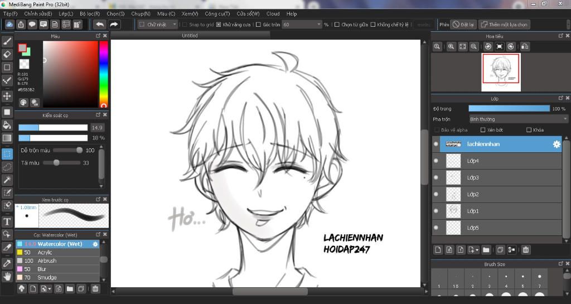This screenshot has height=304, width=571.
Task: Undock the Hoa tiêu navigator panel
Action: coord(561,36)
